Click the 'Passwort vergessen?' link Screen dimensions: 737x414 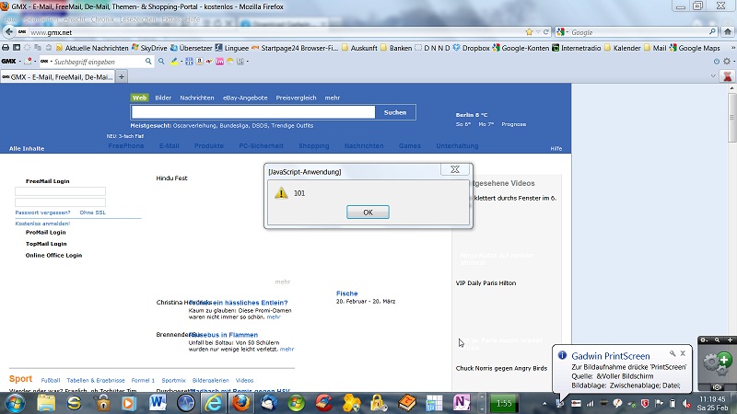[42, 213]
